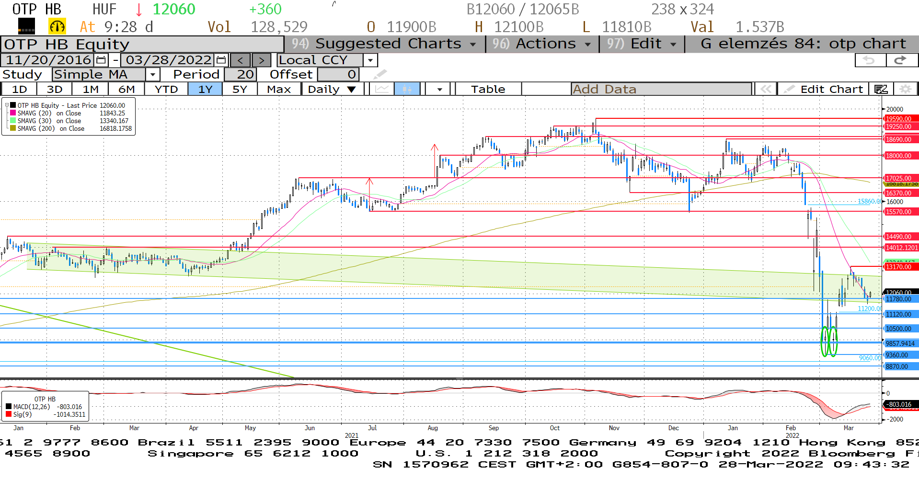Click the 8870.00 support level label
The width and height of the screenshot is (919, 491).
point(901,366)
